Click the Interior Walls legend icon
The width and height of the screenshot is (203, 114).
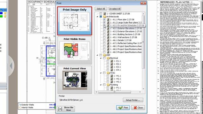tap(20, 108)
